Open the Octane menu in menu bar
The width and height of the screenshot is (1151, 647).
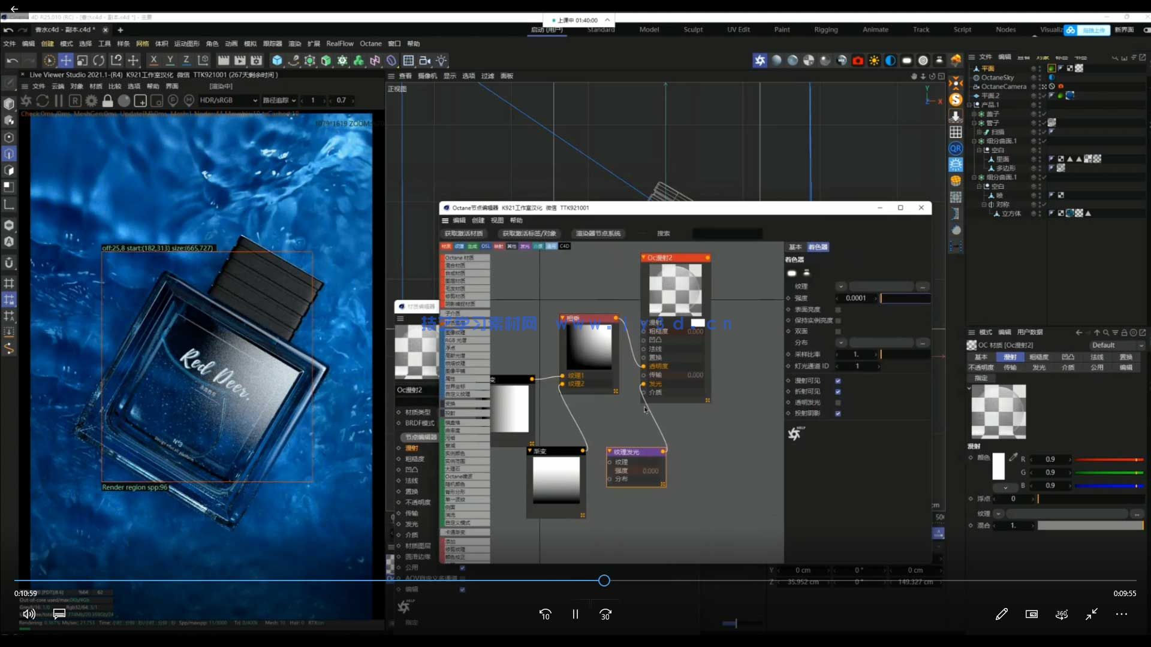point(370,44)
